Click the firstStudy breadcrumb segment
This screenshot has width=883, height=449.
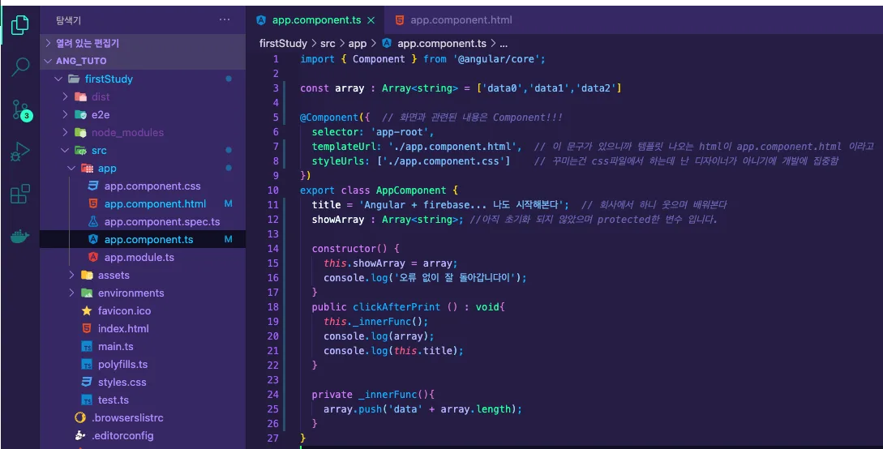click(283, 43)
